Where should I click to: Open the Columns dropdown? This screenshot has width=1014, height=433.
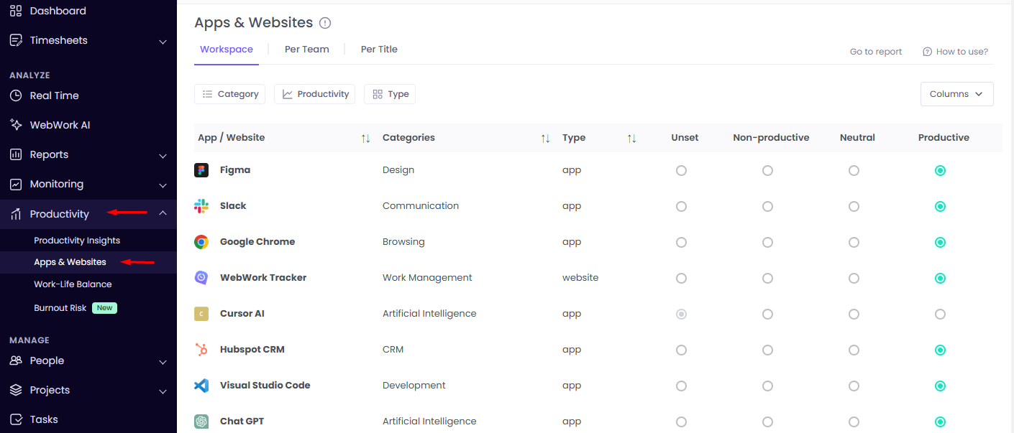tap(956, 93)
